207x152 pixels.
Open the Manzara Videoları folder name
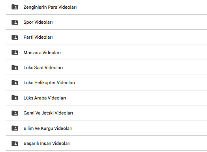pos(42,53)
